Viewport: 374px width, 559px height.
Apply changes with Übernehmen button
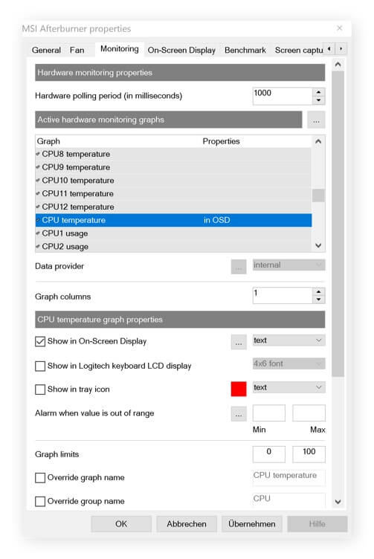coord(252,524)
